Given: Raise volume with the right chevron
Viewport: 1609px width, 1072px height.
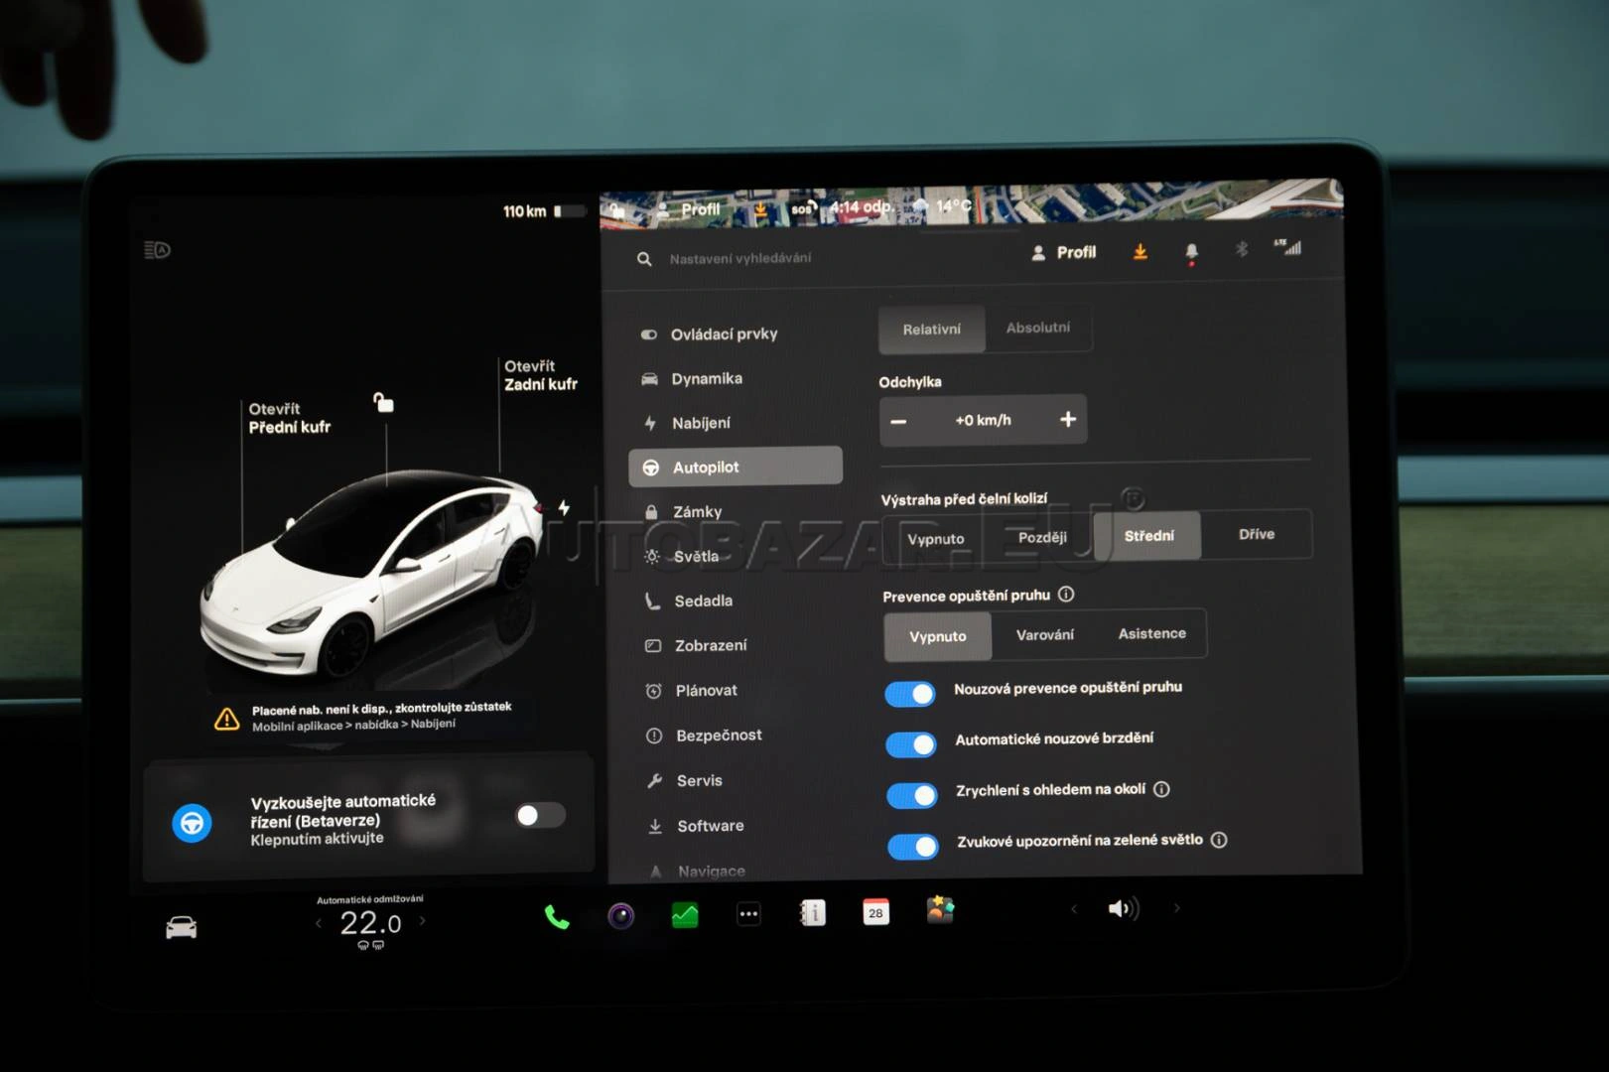Looking at the screenshot, I should (1177, 907).
